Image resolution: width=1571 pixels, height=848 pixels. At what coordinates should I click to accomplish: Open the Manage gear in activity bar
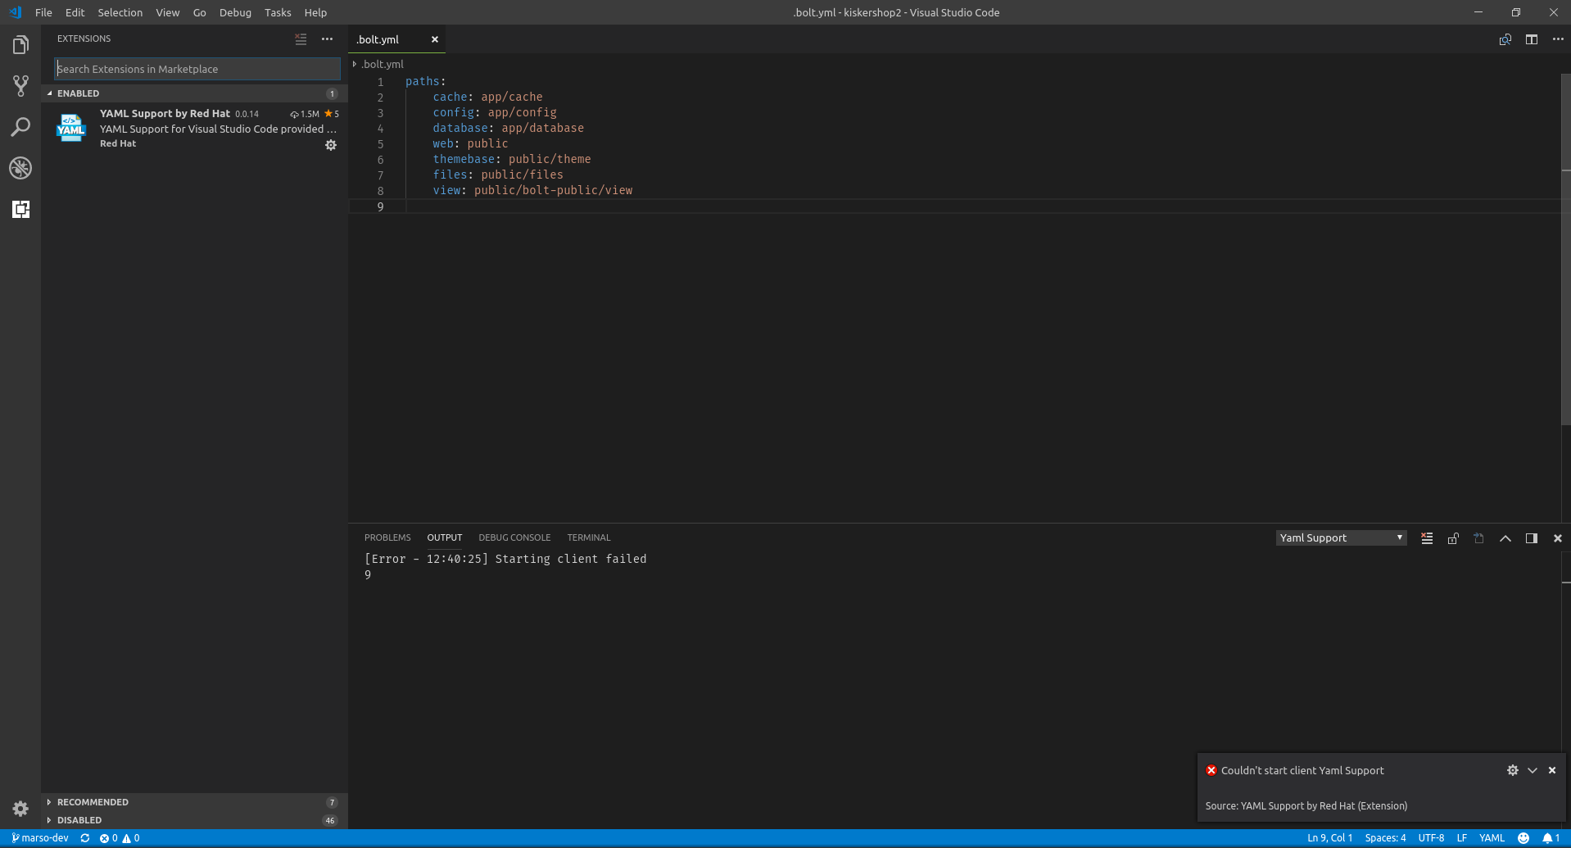(20, 809)
